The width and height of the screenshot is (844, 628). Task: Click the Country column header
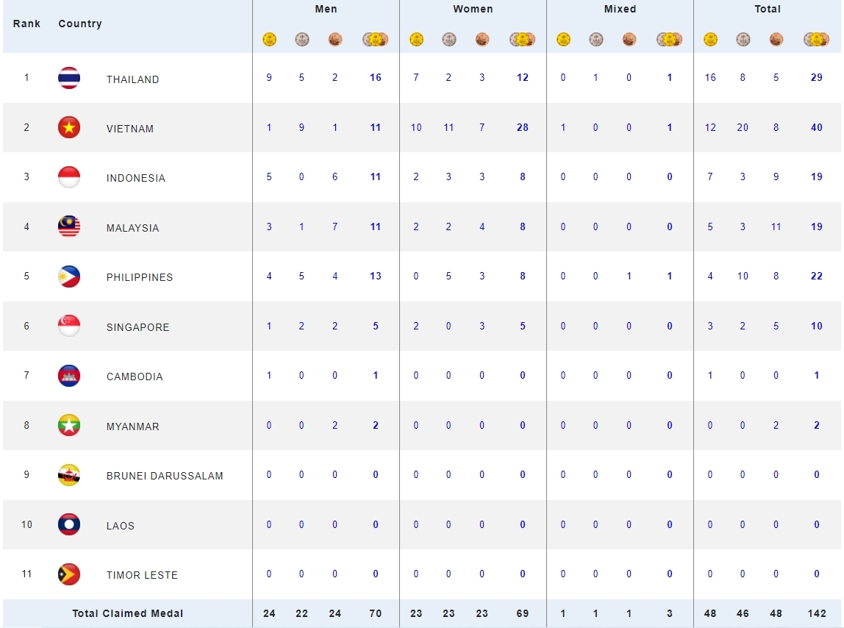(x=80, y=24)
